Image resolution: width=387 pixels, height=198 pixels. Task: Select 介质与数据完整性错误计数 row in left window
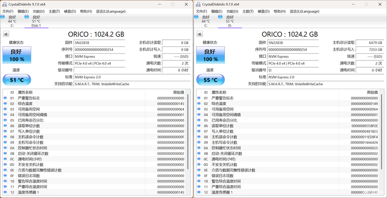pos(94,170)
